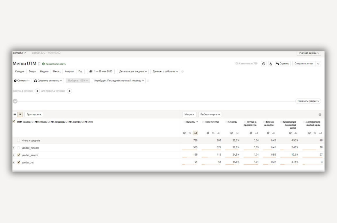Screen dimensions: 337x223
Task: Add a visit condition with the plus after Визиты, в которых
Action: pos(37,91)
